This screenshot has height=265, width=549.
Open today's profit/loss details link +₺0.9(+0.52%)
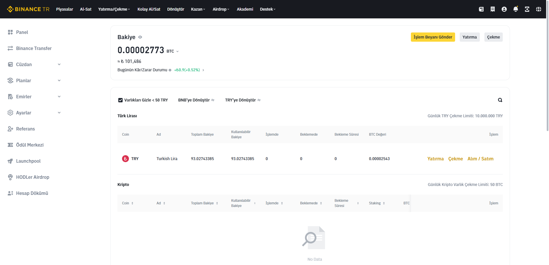(189, 70)
